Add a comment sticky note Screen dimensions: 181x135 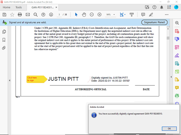click(143, 15)
